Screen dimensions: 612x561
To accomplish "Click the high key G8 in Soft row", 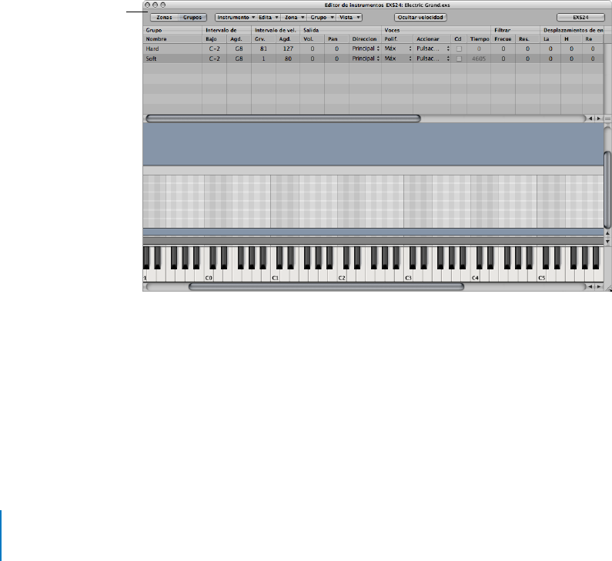I will [x=239, y=58].
